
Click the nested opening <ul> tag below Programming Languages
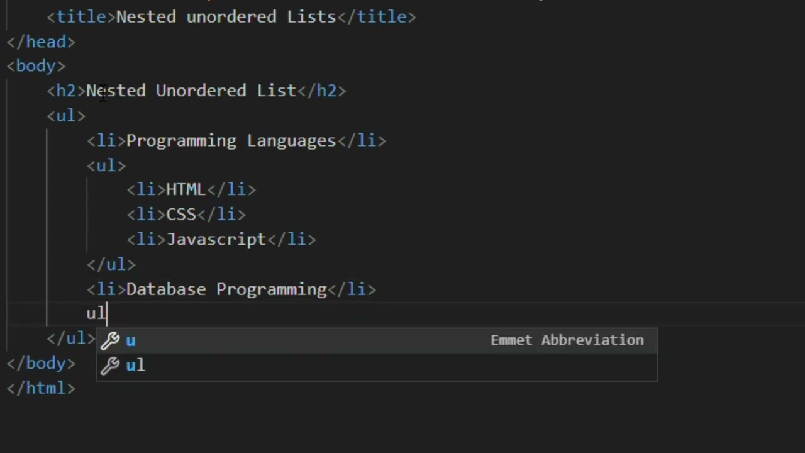[x=106, y=165]
